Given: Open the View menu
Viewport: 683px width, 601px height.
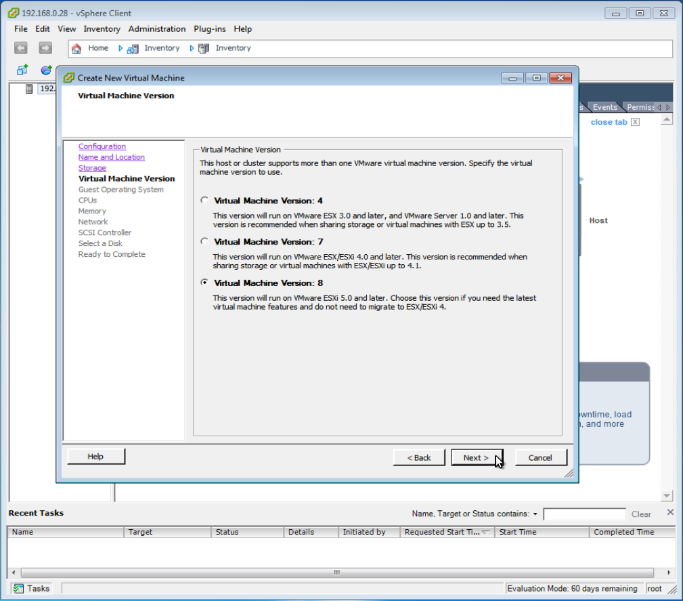Looking at the screenshot, I should click(66, 28).
